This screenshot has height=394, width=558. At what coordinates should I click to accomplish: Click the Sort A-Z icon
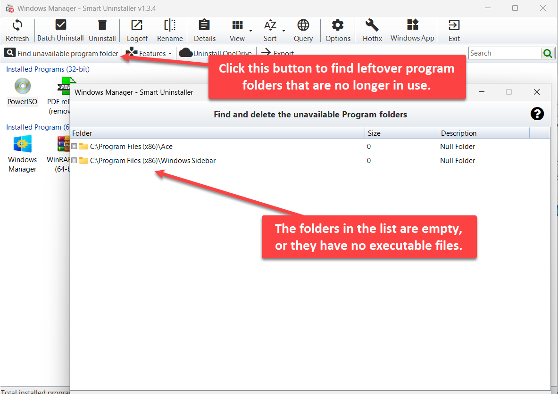[270, 25]
